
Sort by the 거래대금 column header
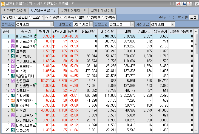click(144, 31)
